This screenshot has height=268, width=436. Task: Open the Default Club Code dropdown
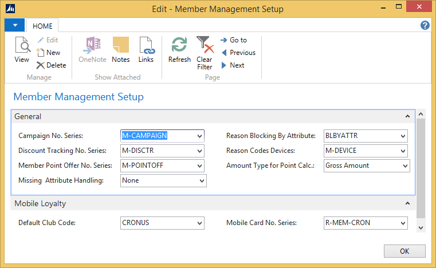click(199, 223)
